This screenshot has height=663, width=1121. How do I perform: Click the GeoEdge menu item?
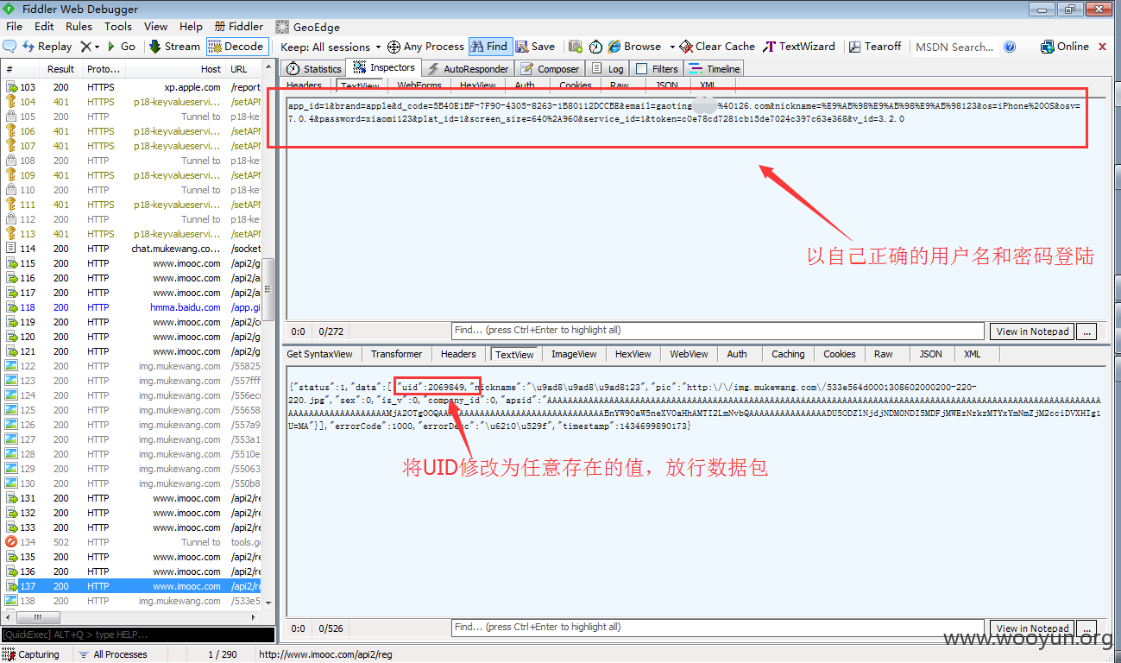coord(308,27)
